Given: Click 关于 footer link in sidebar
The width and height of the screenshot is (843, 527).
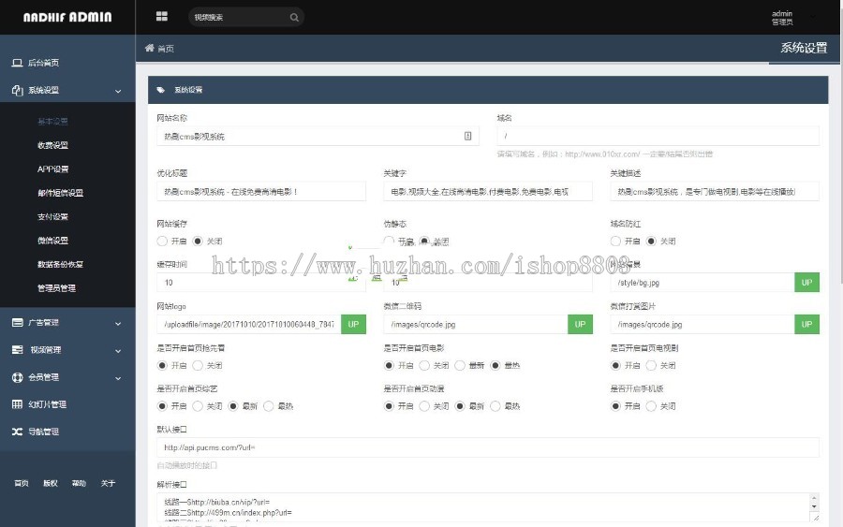Looking at the screenshot, I should tap(108, 483).
